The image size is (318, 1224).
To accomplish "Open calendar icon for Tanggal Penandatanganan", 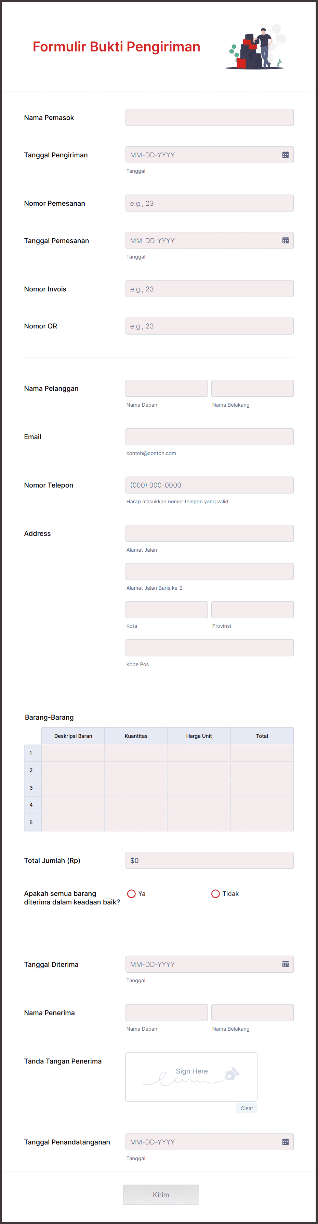I will pos(285,1142).
